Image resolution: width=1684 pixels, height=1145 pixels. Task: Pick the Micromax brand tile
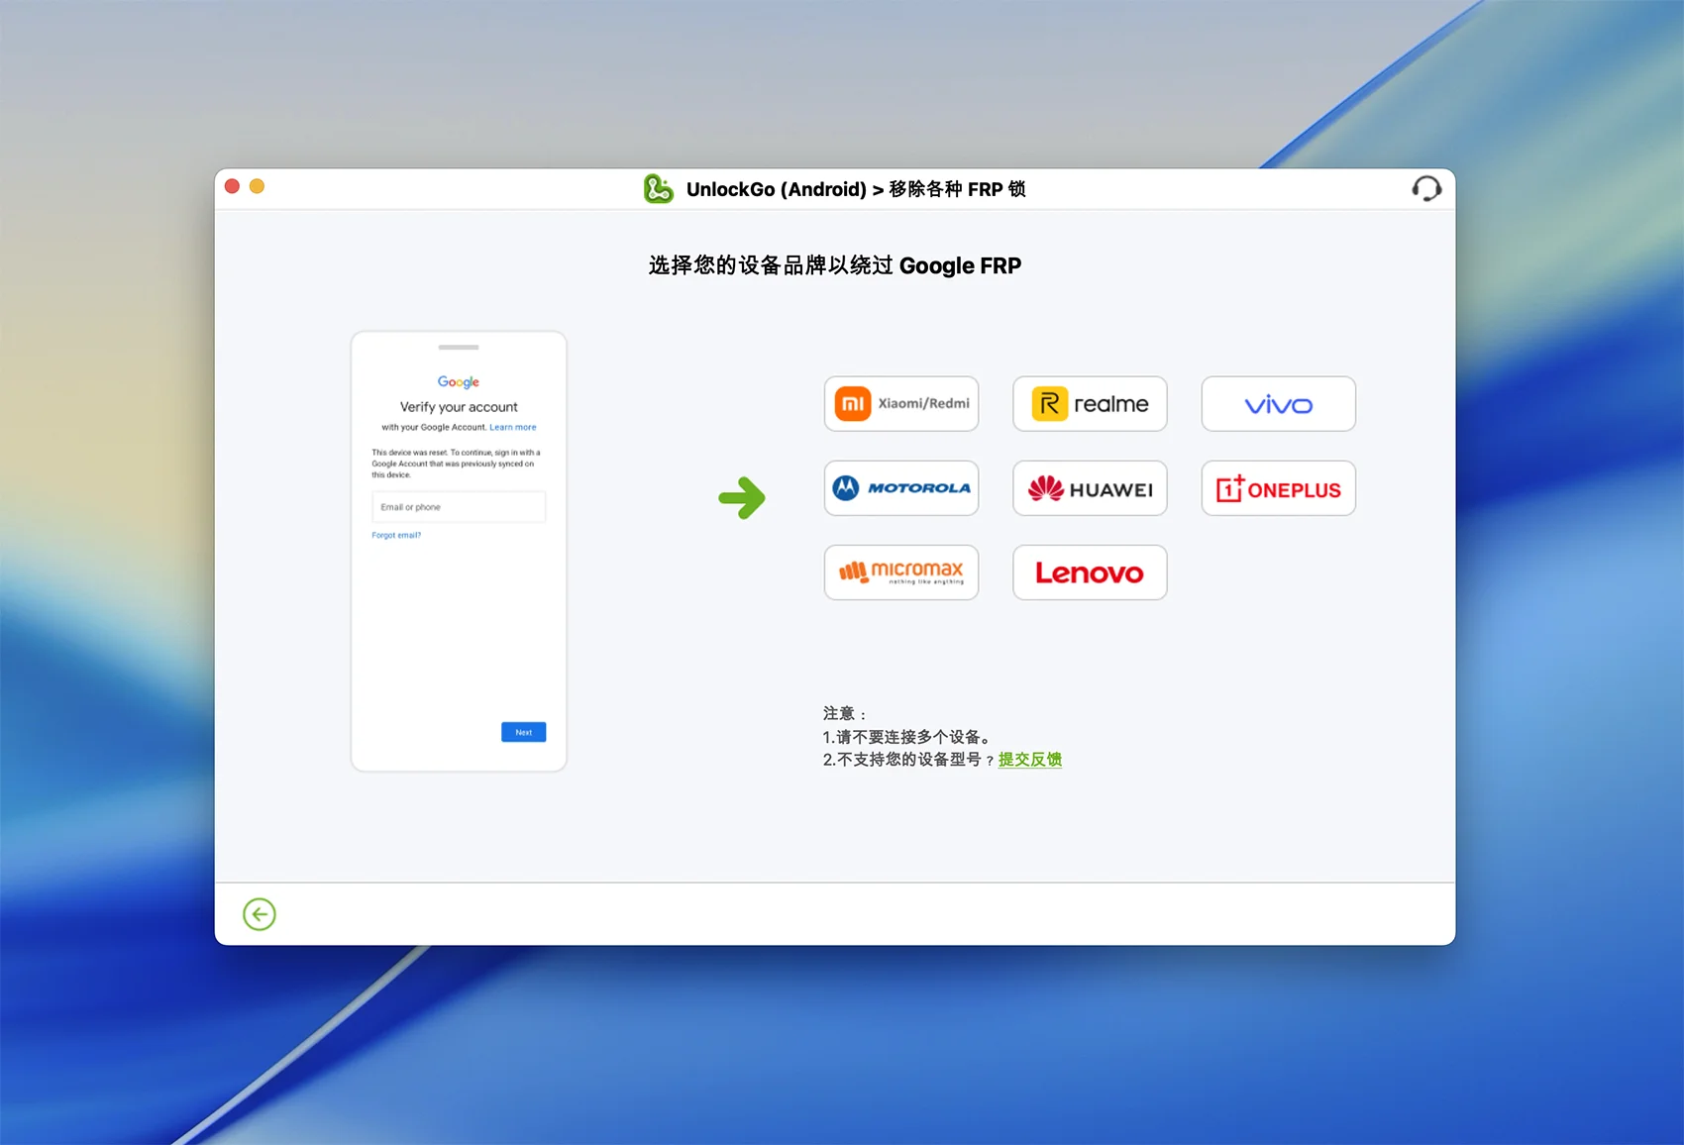click(900, 572)
